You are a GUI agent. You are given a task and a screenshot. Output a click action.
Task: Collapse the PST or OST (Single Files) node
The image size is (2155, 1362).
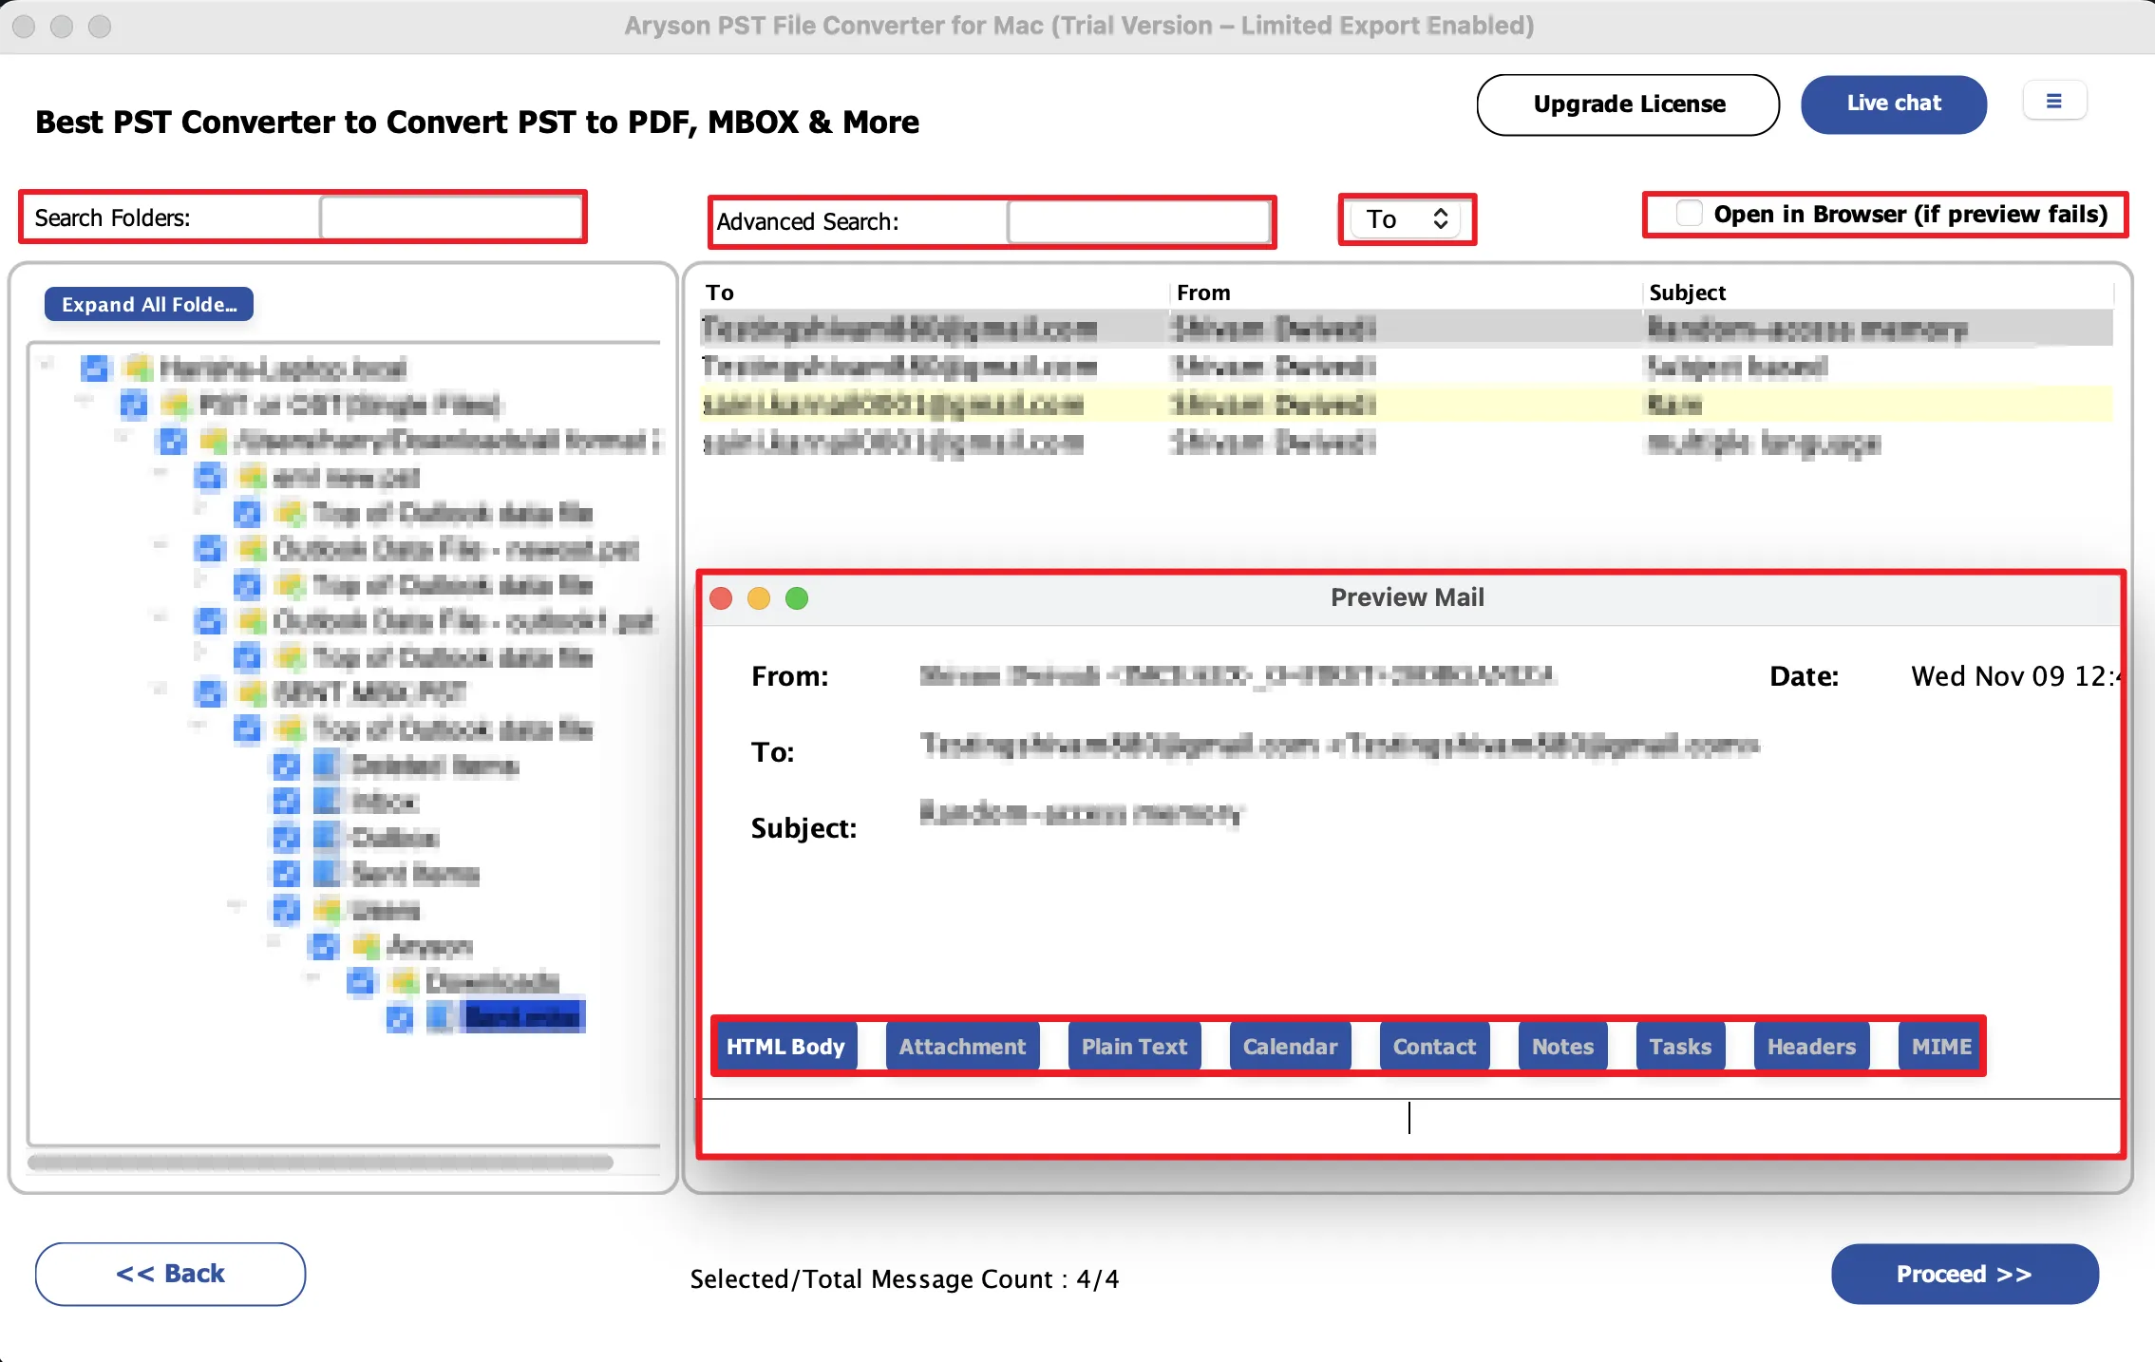(85, 400)
